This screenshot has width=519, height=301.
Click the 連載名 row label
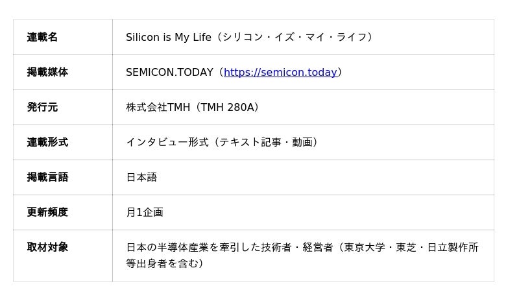pyautogui.click(x=42, y=38)
